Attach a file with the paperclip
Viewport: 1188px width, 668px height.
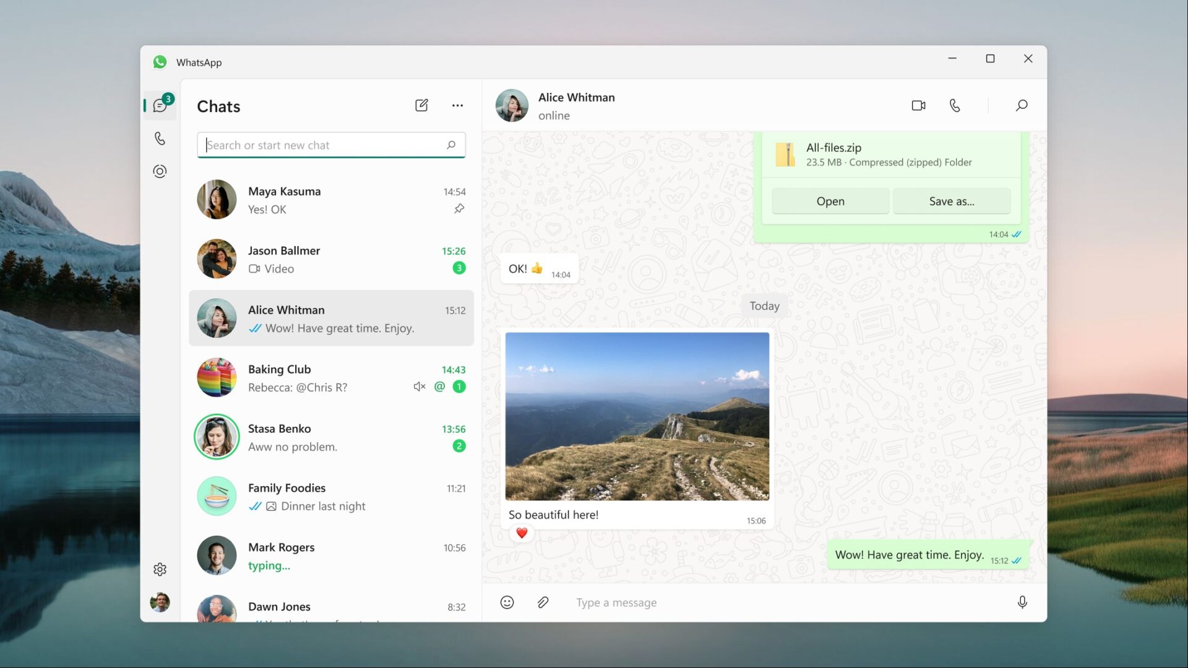tap(543, 602)
